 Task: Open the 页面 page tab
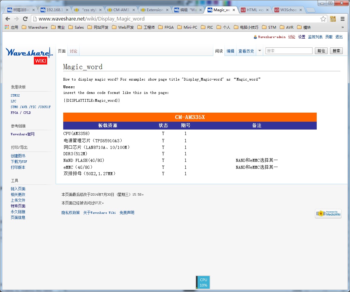[62, 51]
